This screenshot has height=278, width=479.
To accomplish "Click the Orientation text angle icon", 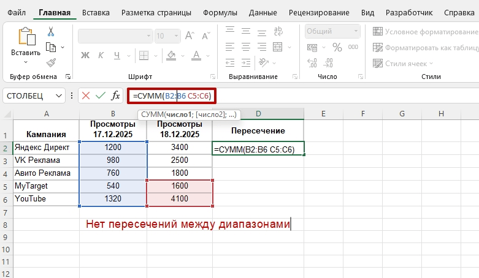I will (263, 62).
